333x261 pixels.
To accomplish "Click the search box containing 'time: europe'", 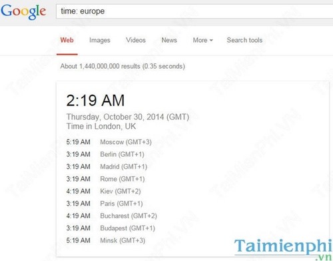I will coord(194,11).
